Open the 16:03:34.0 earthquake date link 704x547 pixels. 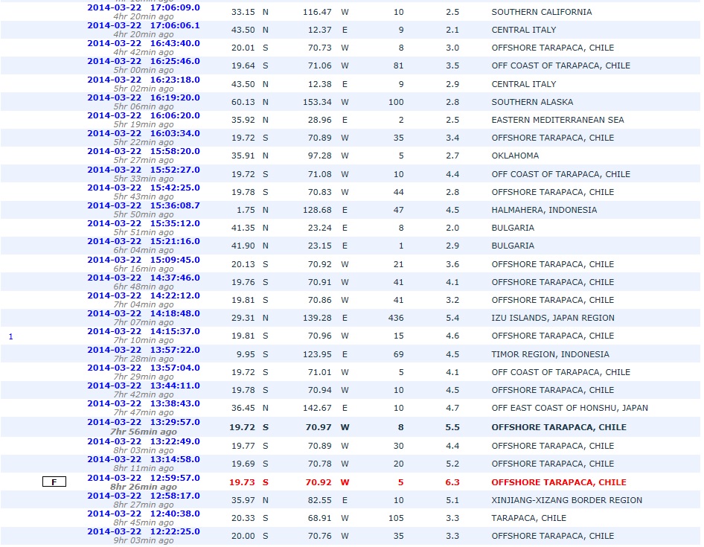(x=144, y=134)
